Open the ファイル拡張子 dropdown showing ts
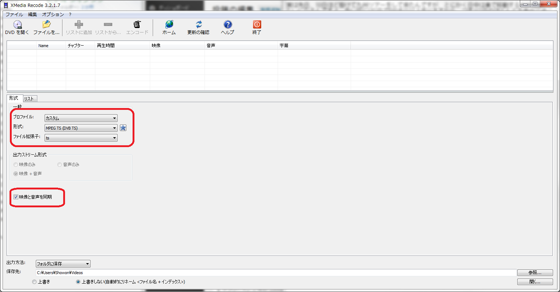This screenshot has height=292, width=560. click(x=81, y=138)
